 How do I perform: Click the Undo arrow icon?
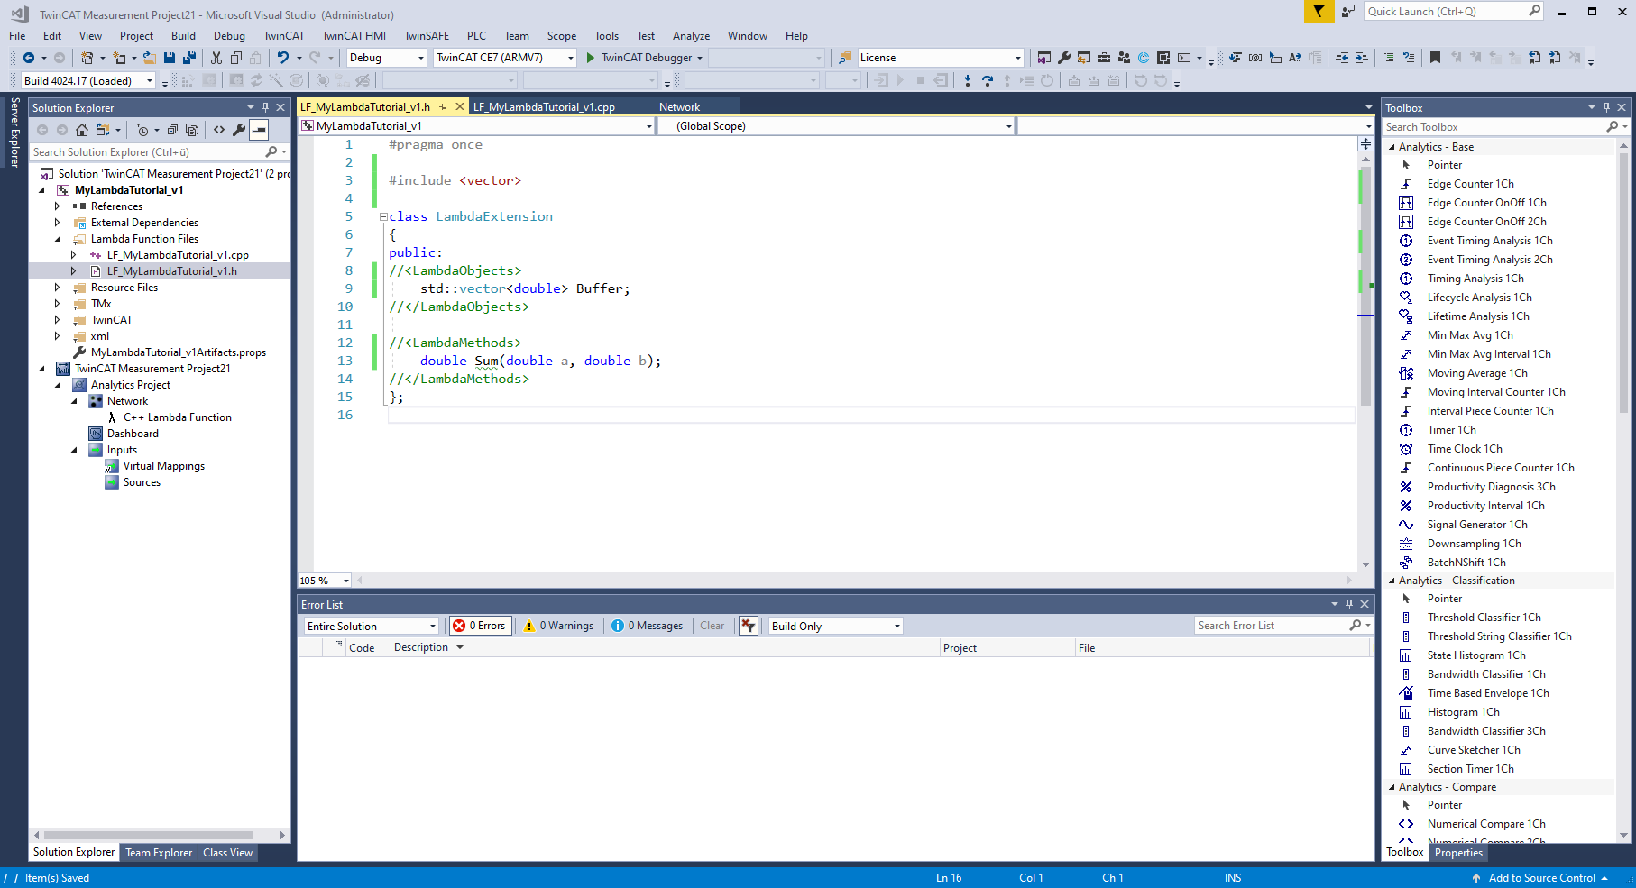[283, 58]
